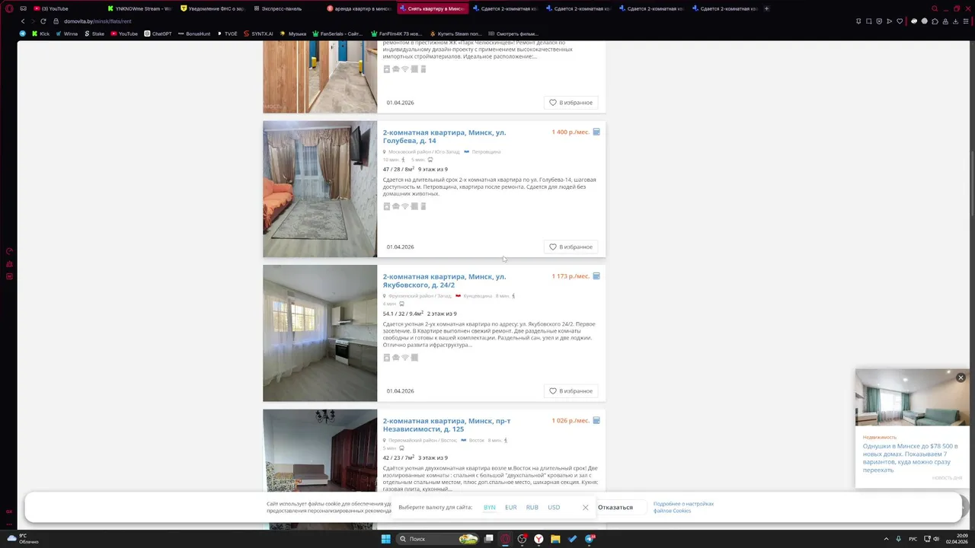
Task: Switch to the Уведомление ФНС tab
Action: pyautogui.click(x=213, y=8)
